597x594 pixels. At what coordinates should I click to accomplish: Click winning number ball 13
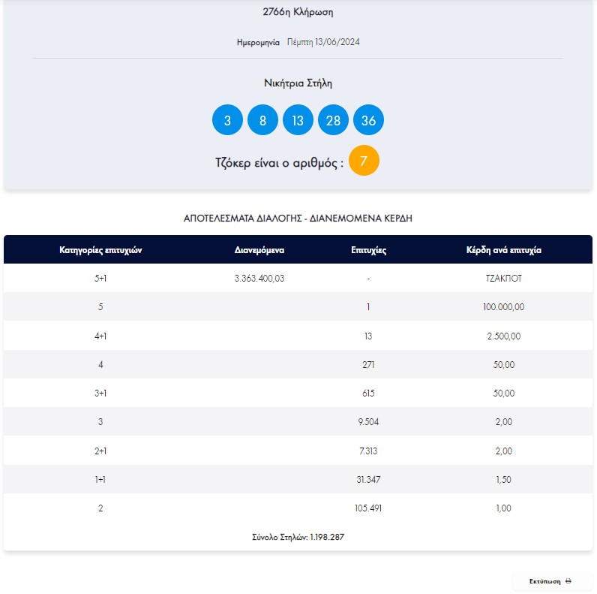(x=298, y=120)
